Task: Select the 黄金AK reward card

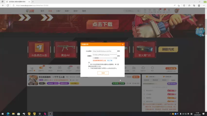Action: (x=65, y=49)
